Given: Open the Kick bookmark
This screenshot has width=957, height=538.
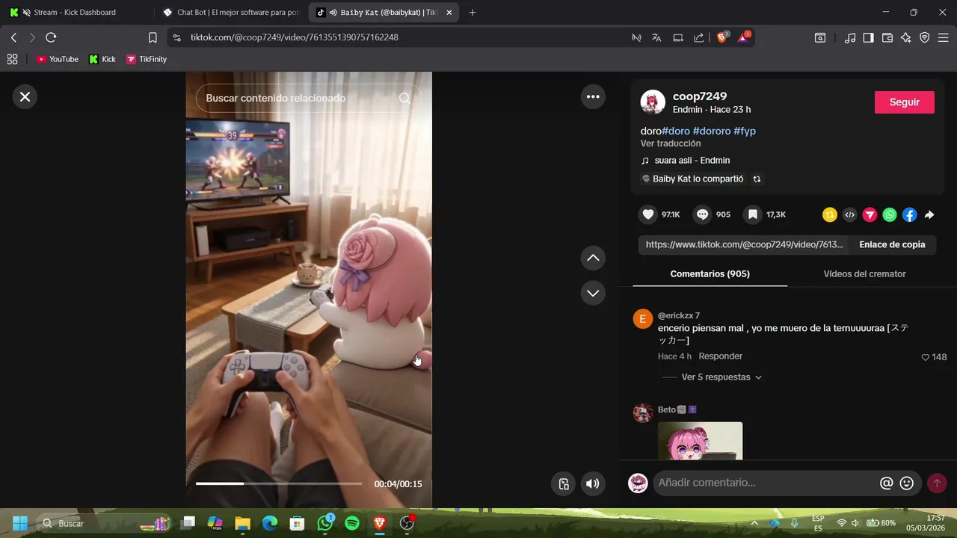Looking at the screenshot, I should point(102,59).
